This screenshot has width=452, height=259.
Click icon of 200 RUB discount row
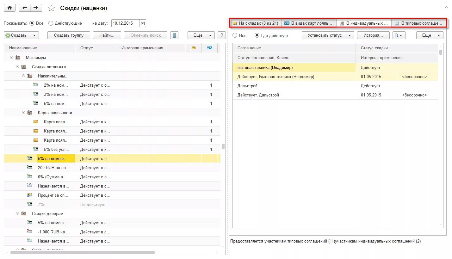[30, 168]
